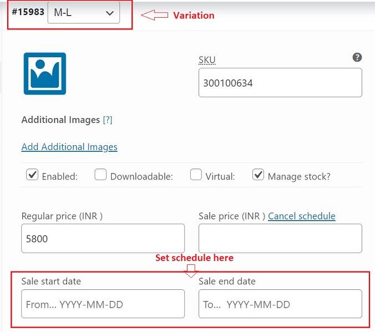
Task: Open the M-L variation dropdown
Action: 84,12
